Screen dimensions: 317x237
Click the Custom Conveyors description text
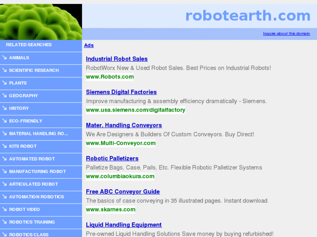(170, 134)
